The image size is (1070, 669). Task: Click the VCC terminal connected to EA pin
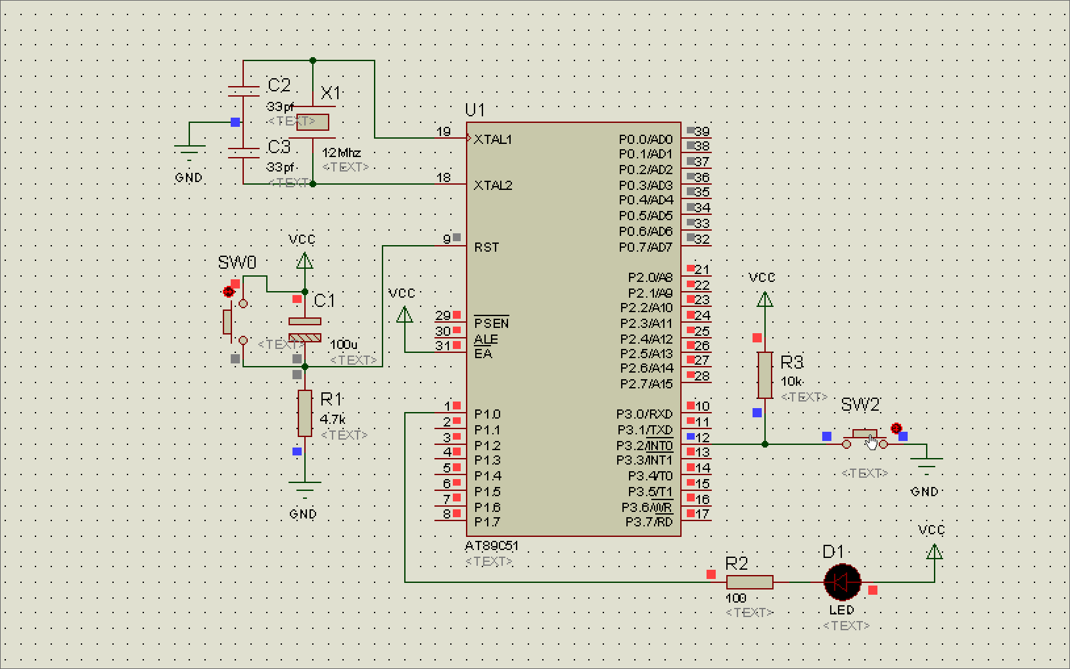[x=405, y=315]
